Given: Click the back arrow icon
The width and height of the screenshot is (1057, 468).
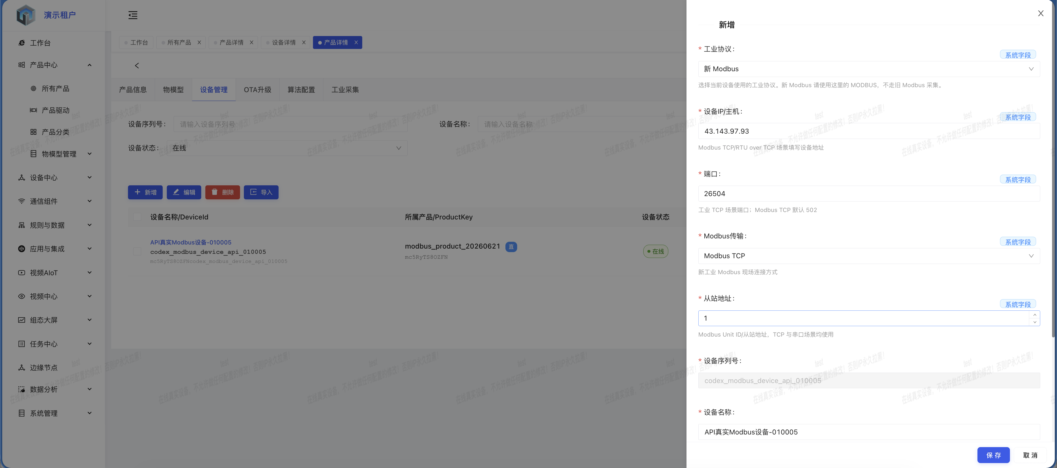Looking at the screenshot, I should [x=137, y=65].
